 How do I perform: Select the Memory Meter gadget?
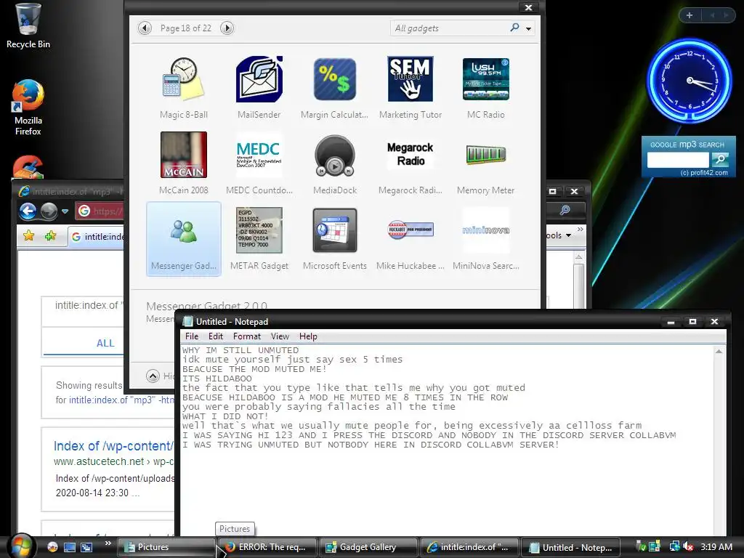tap(486, 155)
